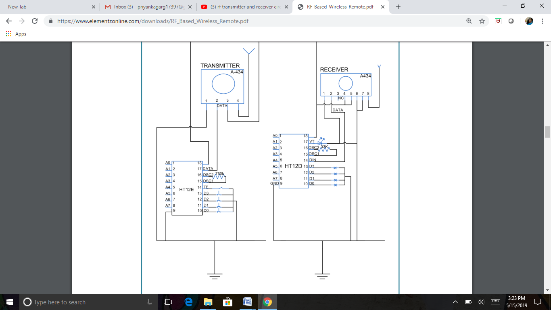The height and width of the screenshot is (310, 551).
Task: View site security lock information
Action: 50,21
